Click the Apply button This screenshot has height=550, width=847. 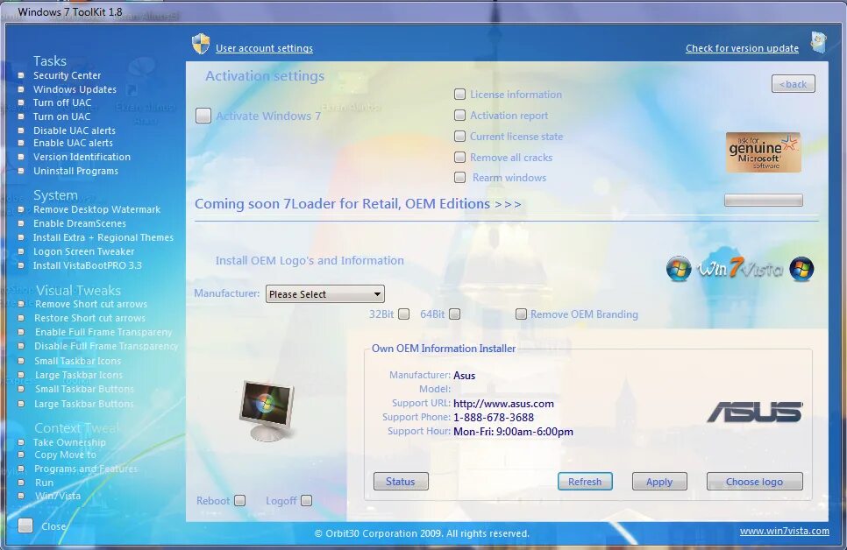[x=659, y=482]
